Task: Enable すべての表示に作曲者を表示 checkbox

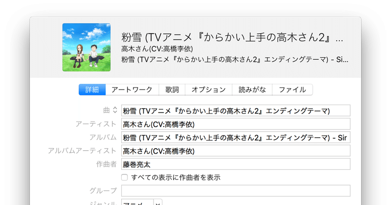Action: [125, 177]
